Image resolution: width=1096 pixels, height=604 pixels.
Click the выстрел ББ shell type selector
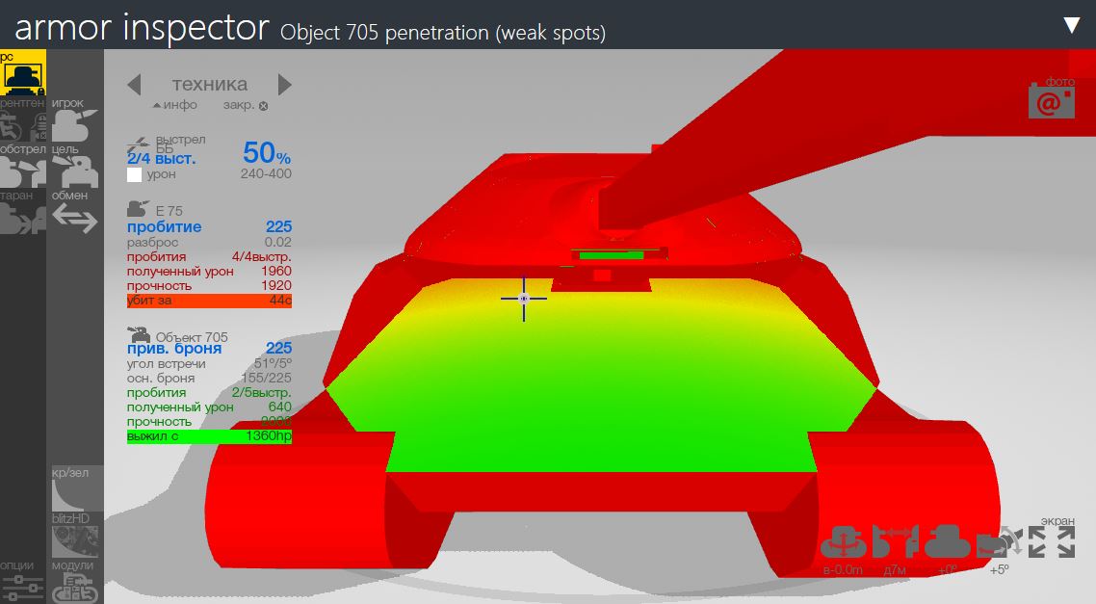167,144
